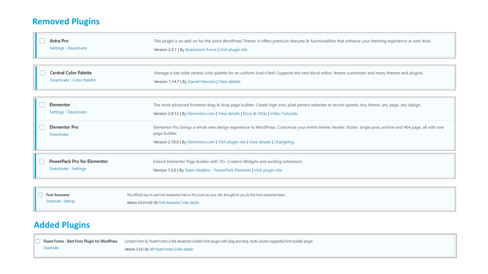Screen dimensions: 488x274
Task: View details for Elementor version 2.9.12
Action: coord(229,114)
